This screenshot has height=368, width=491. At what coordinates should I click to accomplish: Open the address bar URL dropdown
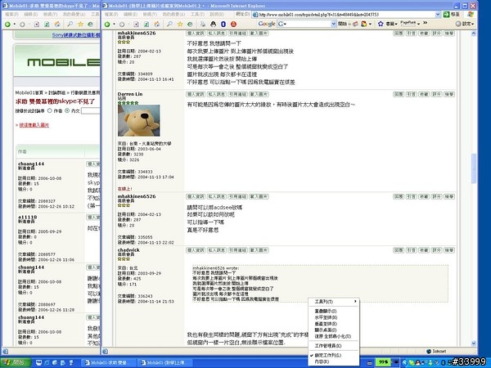438,15
